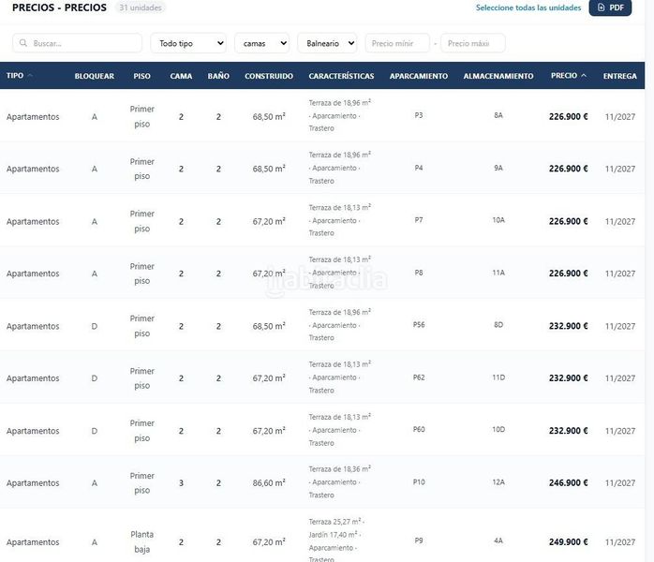
Task: Click the Precio máximo input field
Action: pos(473,43)
